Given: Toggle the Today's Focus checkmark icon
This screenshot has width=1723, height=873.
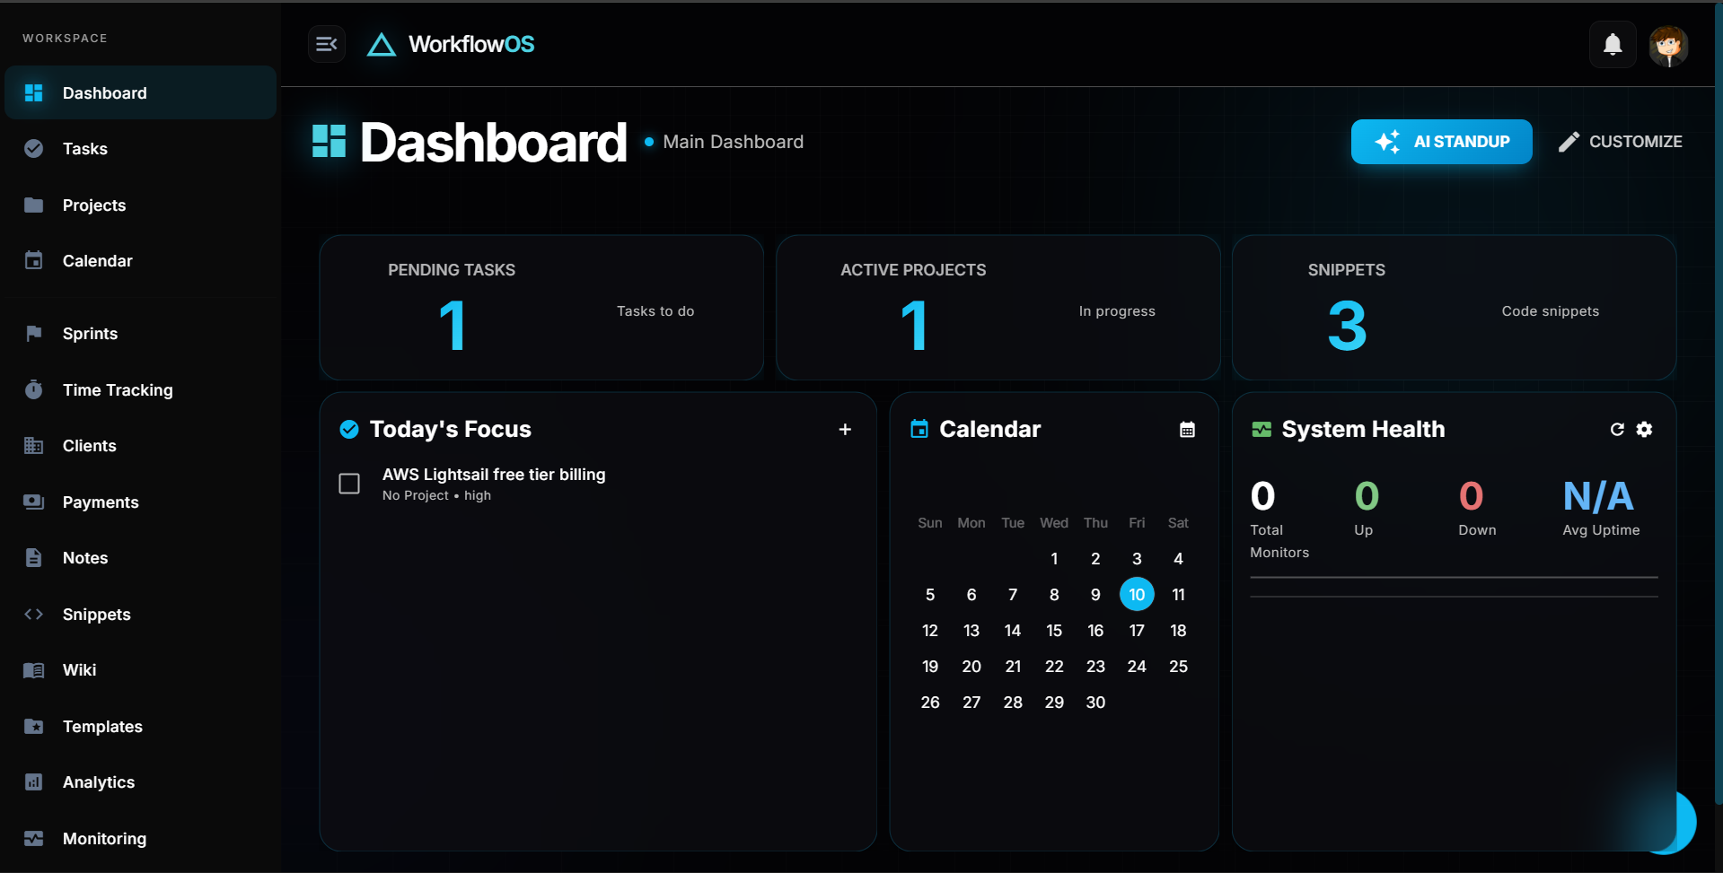Looking at the screenshot, I should [x=348, y=429].
